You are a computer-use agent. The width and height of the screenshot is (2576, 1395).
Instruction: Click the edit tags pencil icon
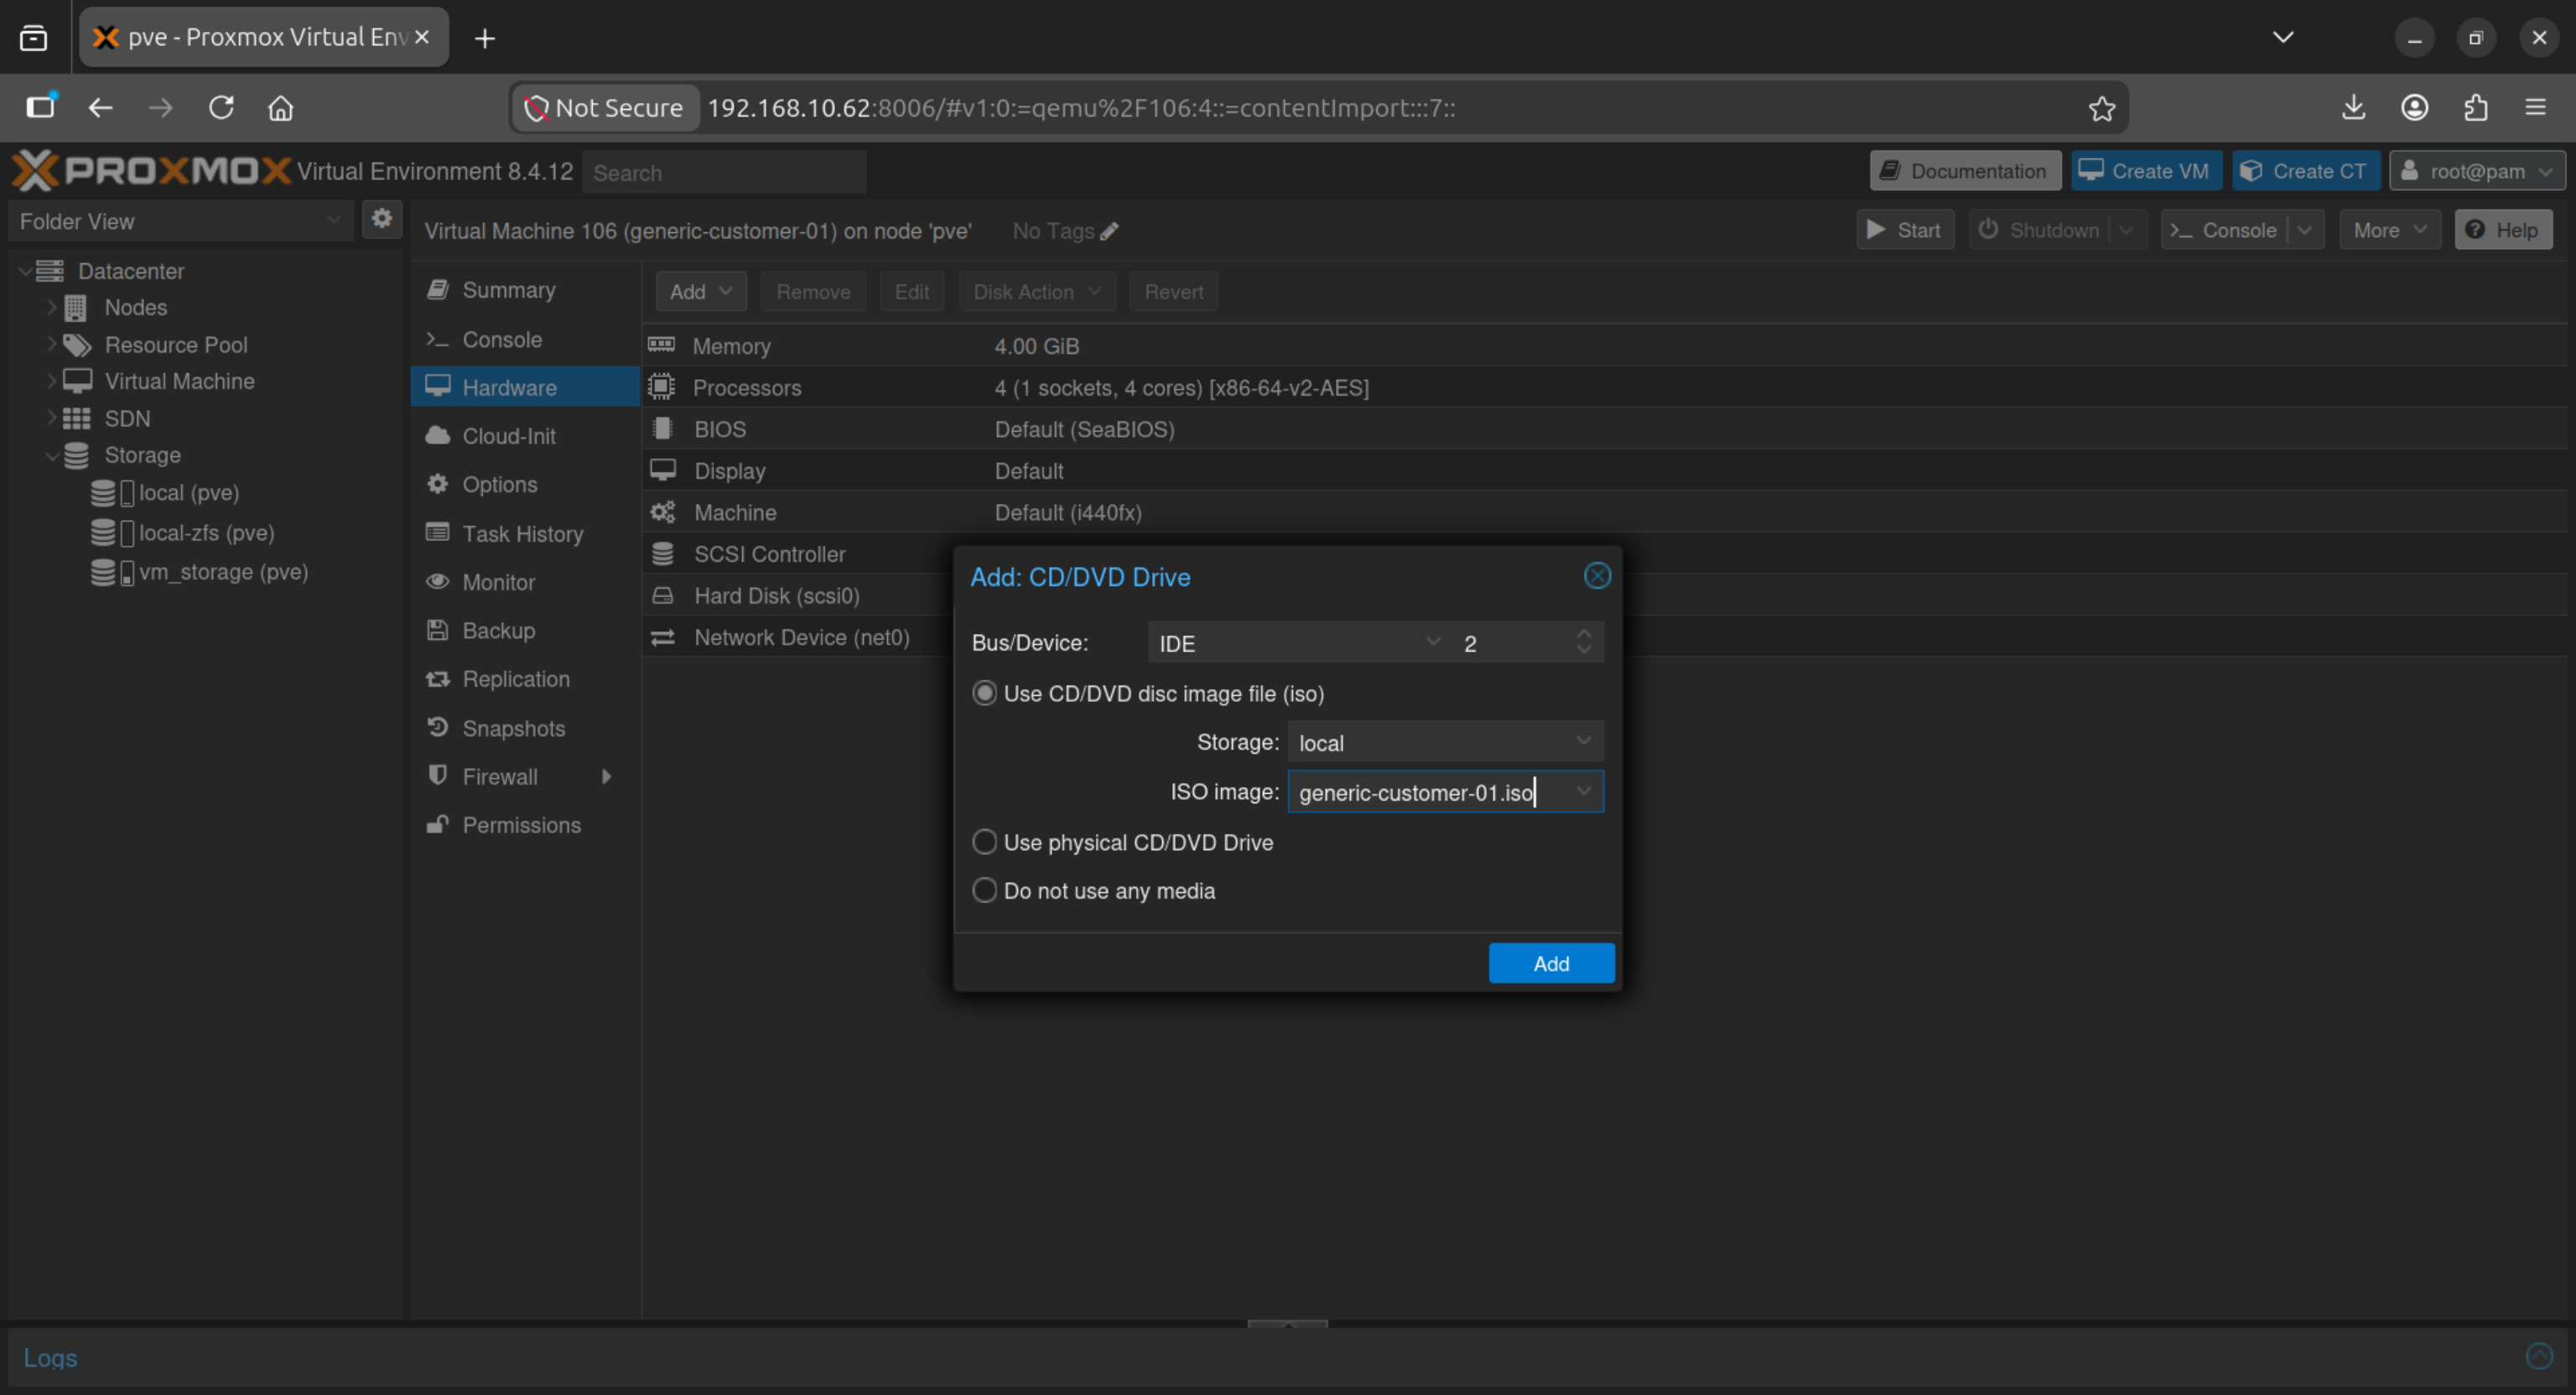1109,231
